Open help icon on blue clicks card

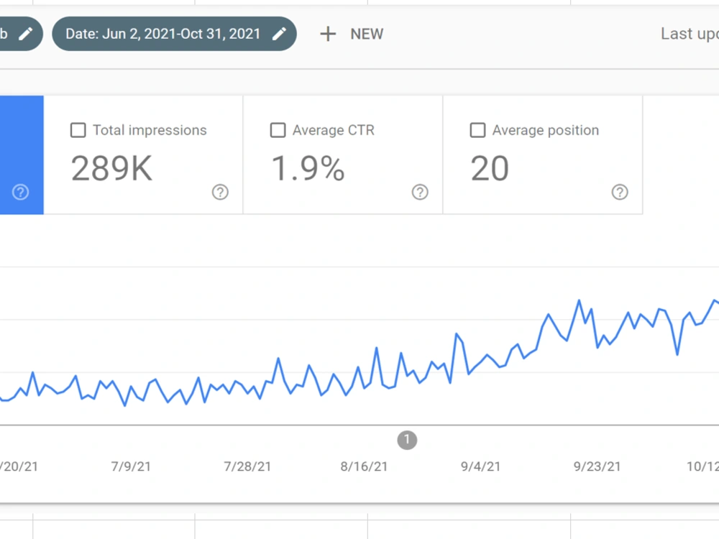point(20,192)
